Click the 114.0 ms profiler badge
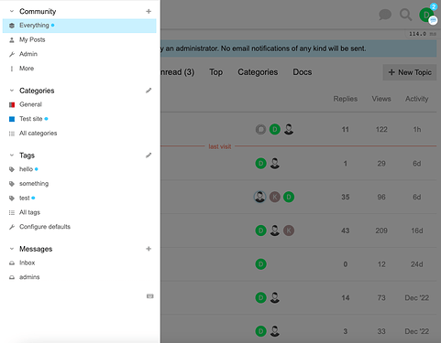This screenshot has height=343, width=441. (422, 34)
